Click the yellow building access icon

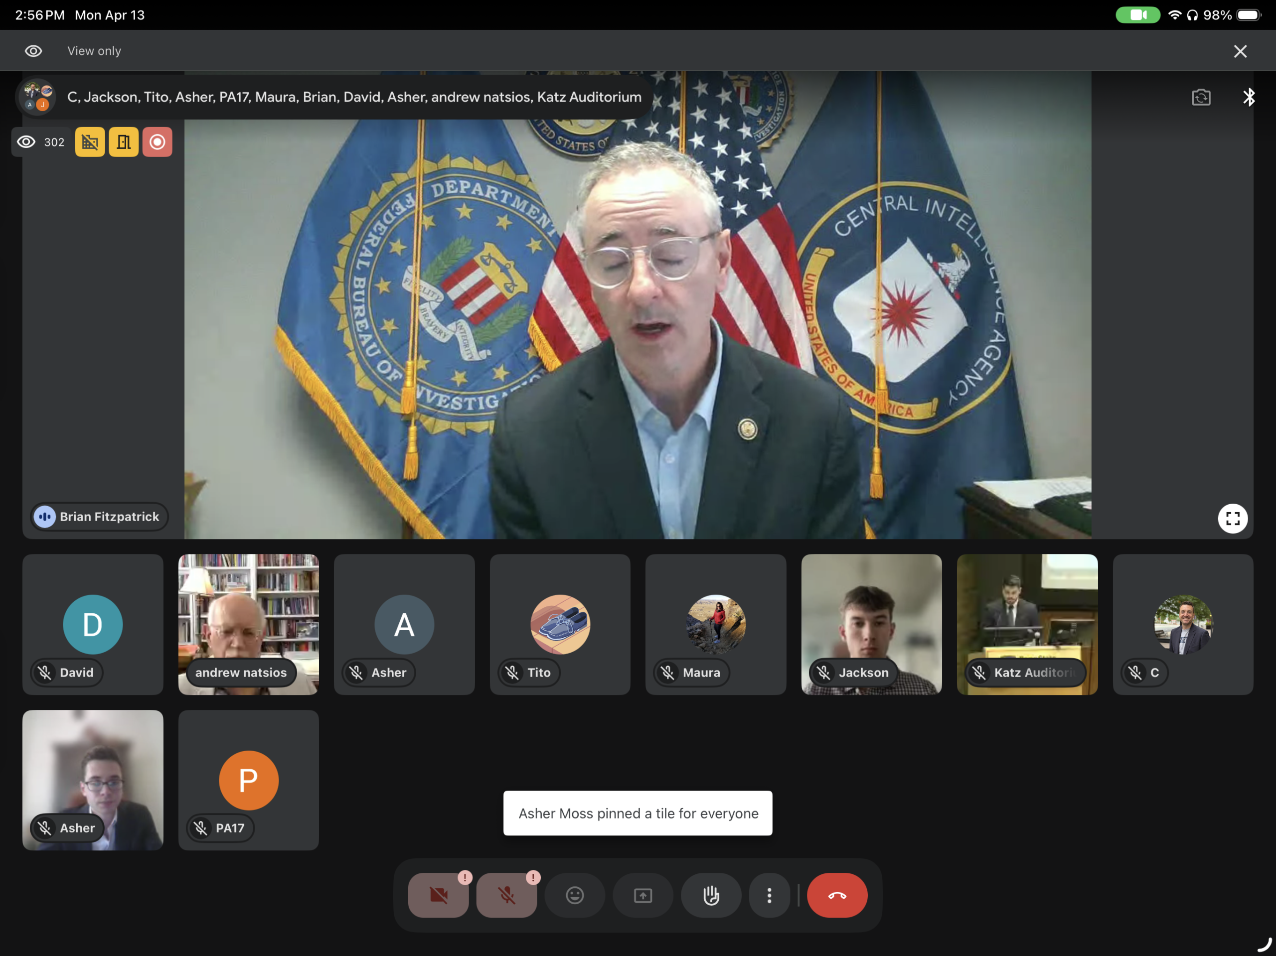pos(124,142)
